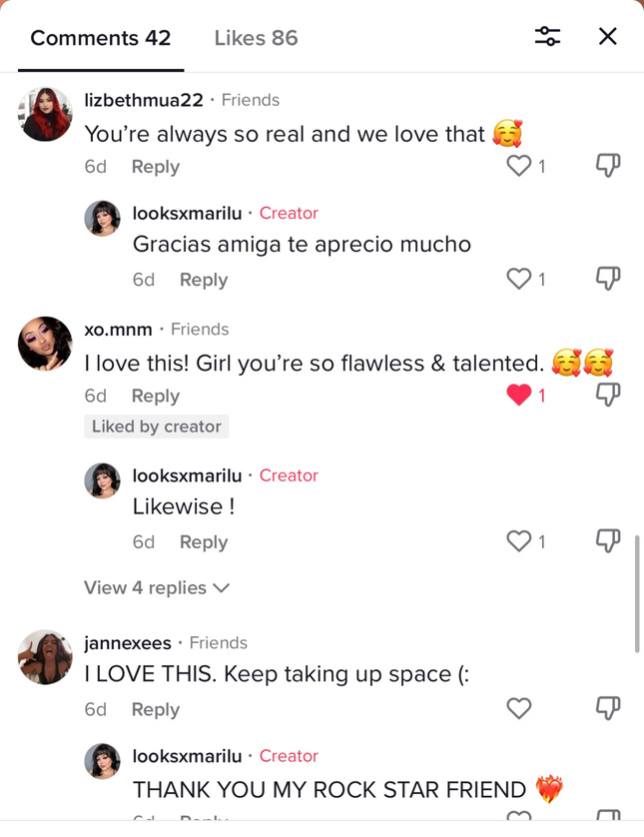The image size is (644, 837).
Task: Open the comment filter settings icon
Action: coord(547,37)
